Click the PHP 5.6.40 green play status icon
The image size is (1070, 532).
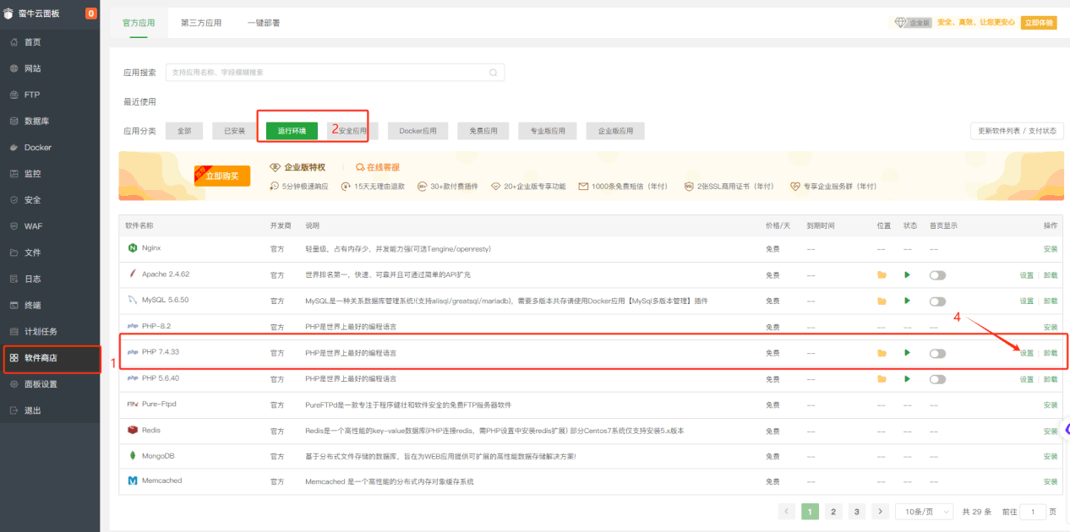point(908,378)
